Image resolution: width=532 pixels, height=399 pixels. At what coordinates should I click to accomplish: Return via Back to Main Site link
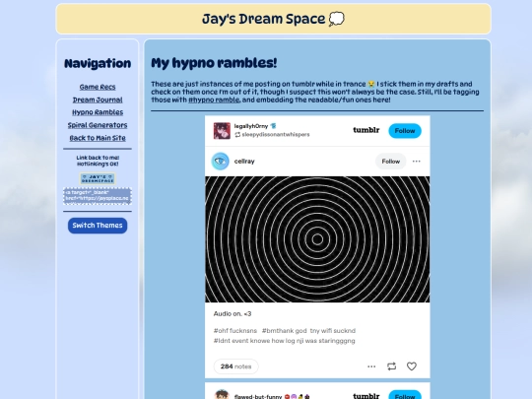(98, 138)
